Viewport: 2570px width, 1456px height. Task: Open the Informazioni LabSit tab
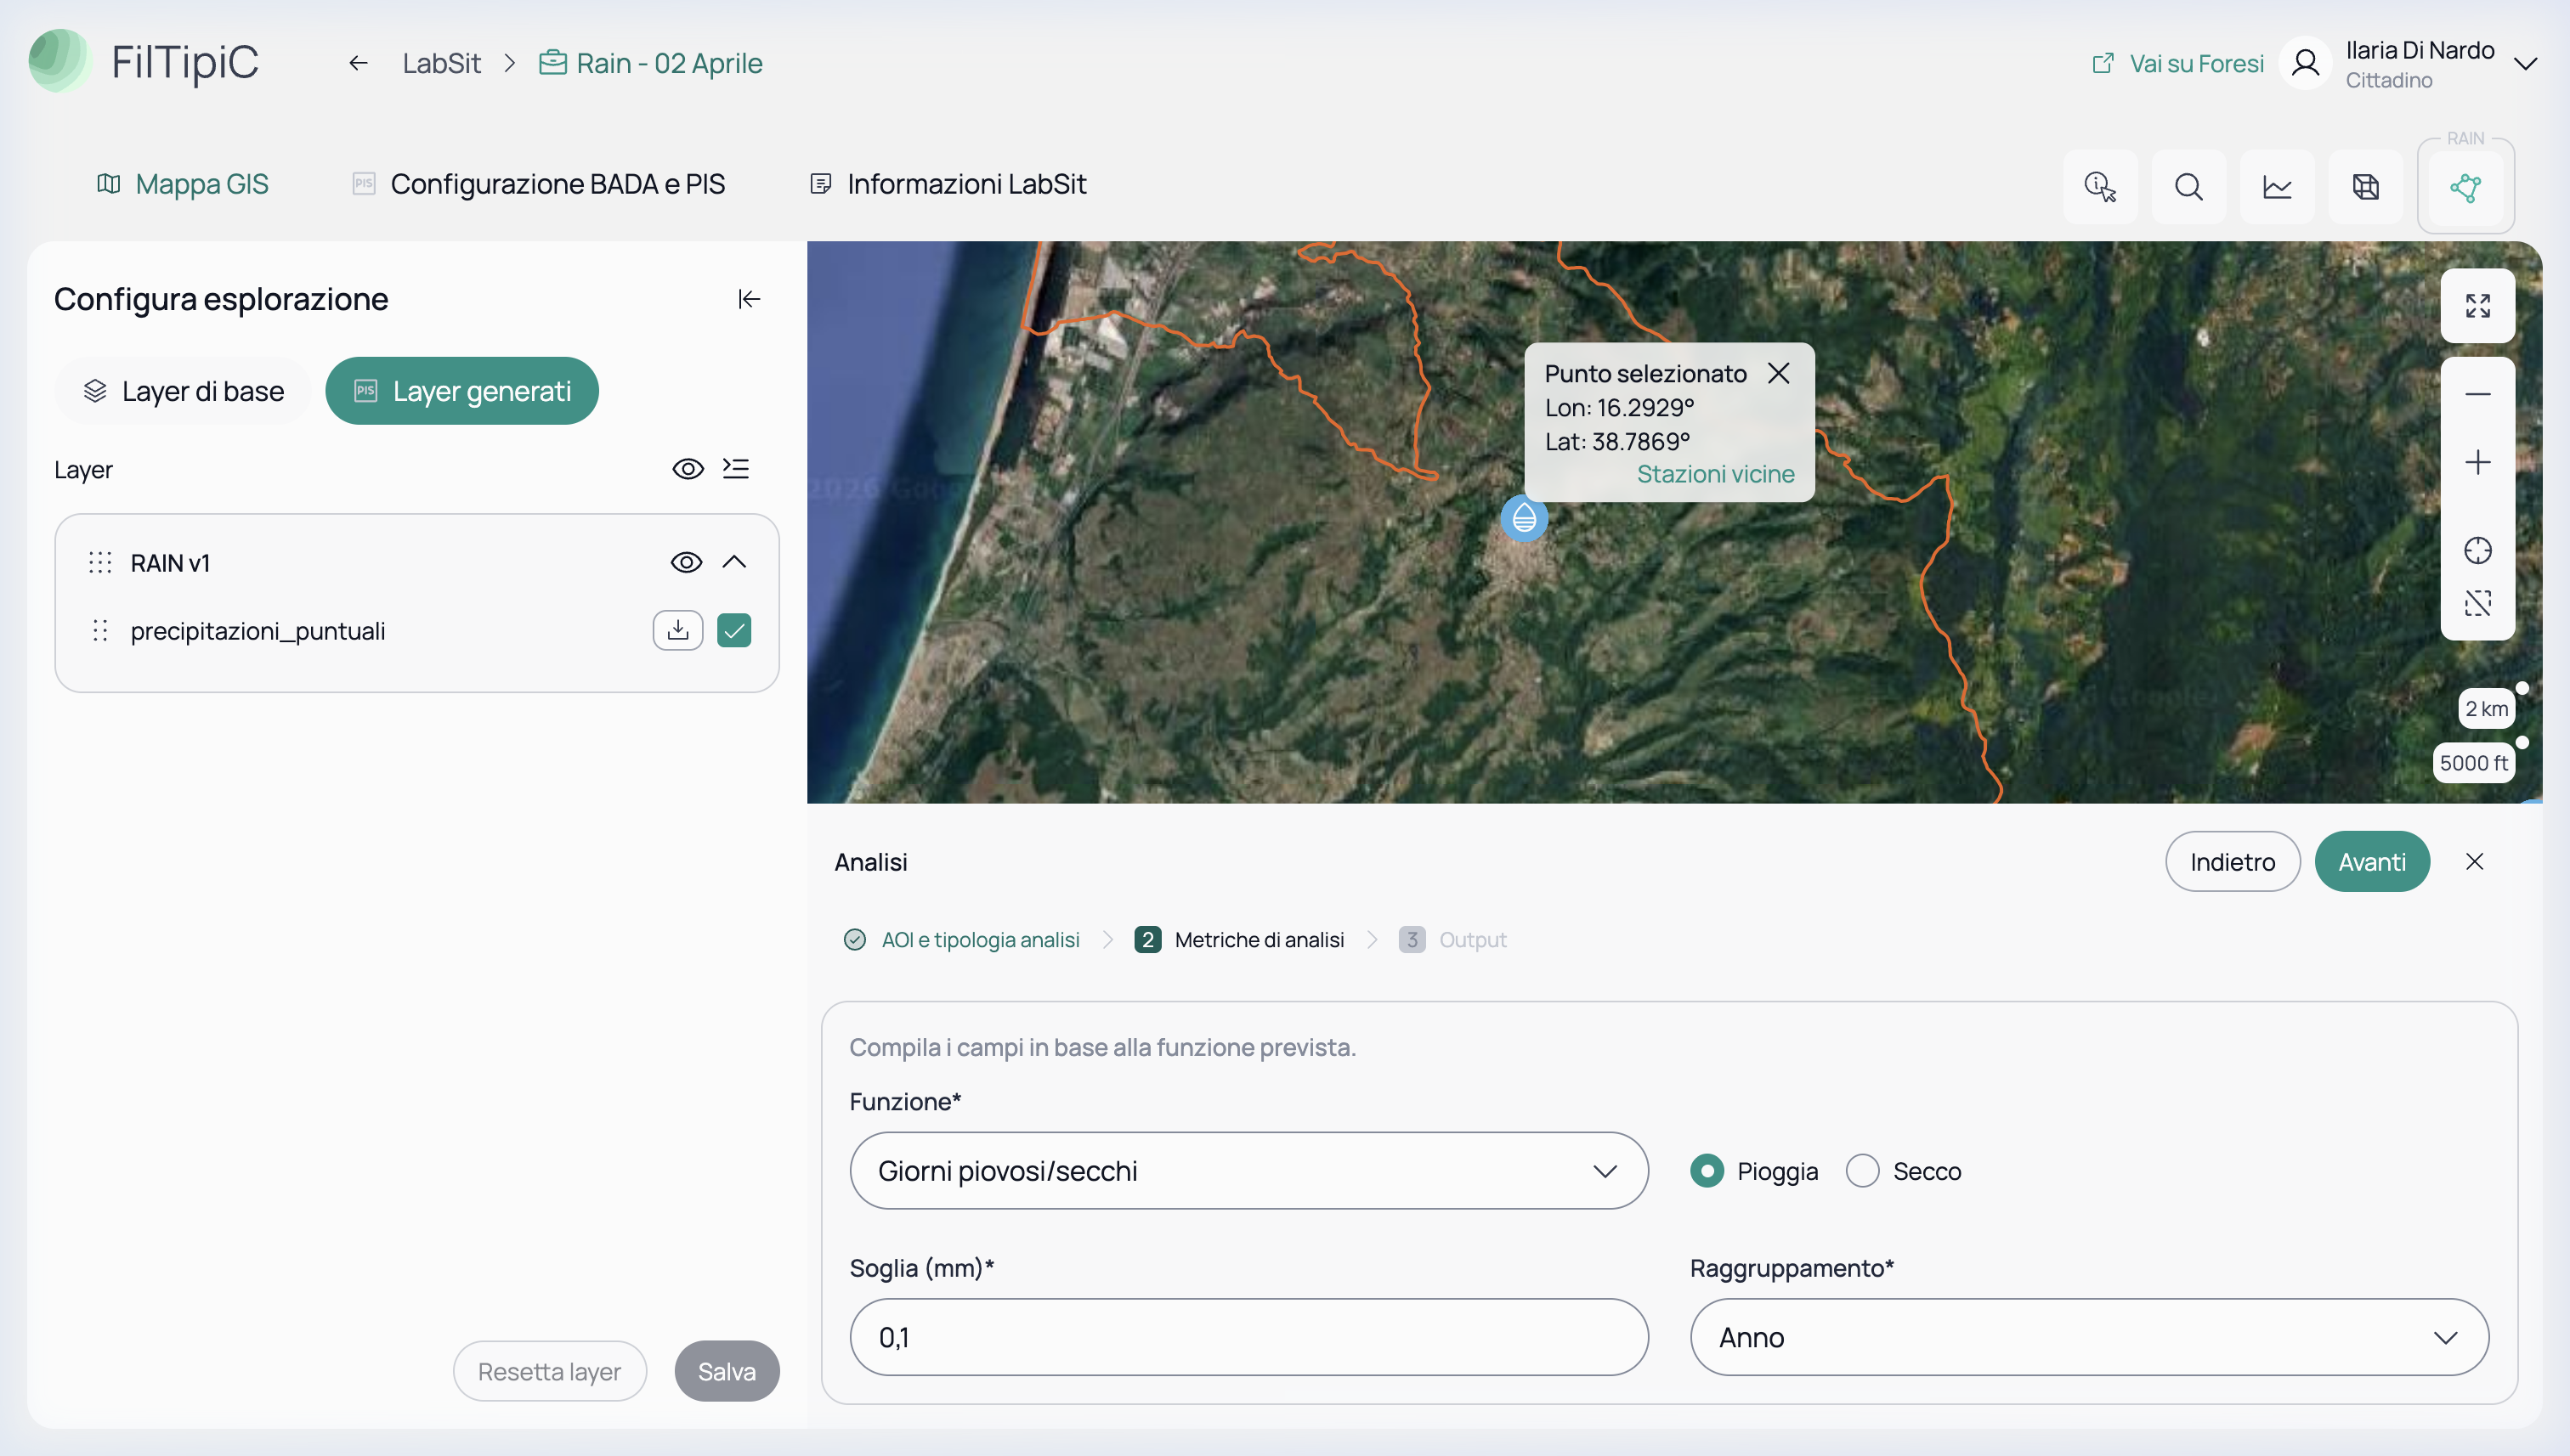(948, 184)
